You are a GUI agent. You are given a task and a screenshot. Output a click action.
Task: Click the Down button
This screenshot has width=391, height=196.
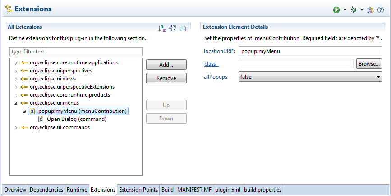(166, 119)
